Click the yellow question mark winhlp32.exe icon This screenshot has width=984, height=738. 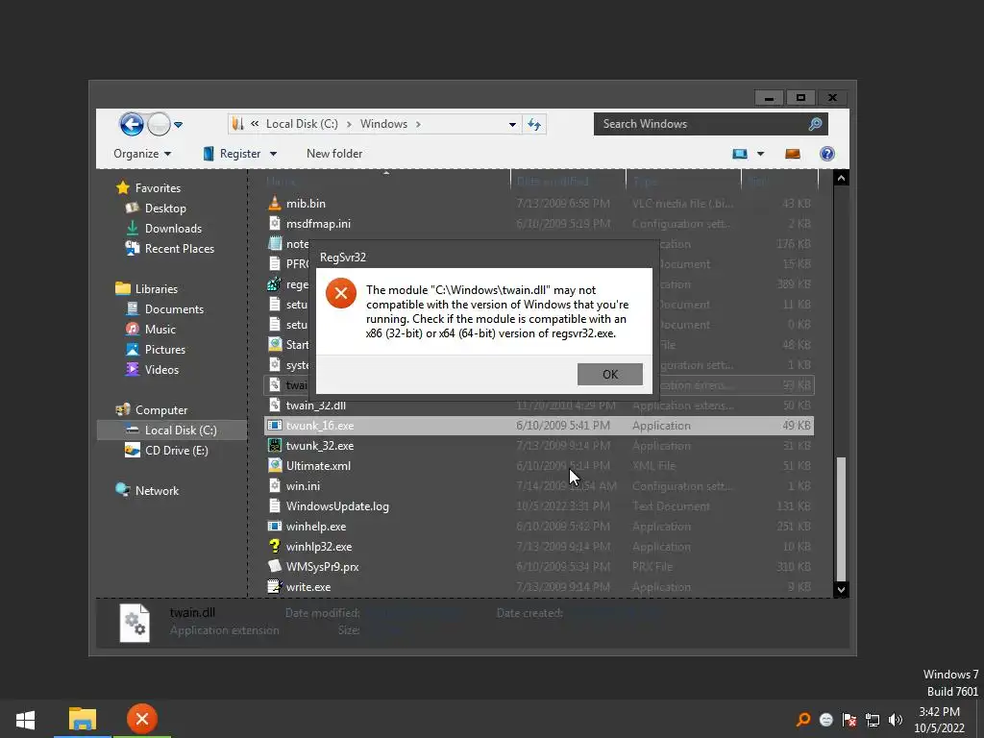pyautogui.click(x=274, y=546)
